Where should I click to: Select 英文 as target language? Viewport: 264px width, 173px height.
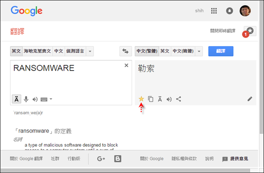165,51
